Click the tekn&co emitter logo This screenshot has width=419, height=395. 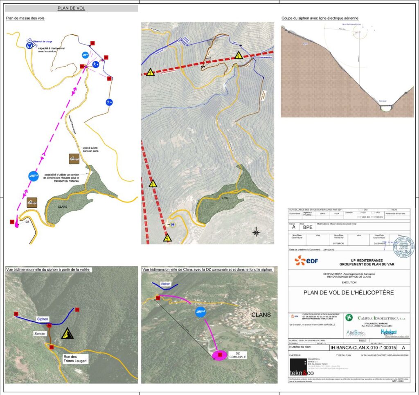301,373
